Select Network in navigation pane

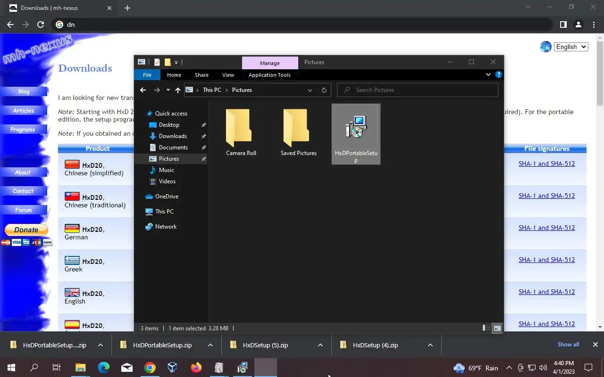(166, 227)
